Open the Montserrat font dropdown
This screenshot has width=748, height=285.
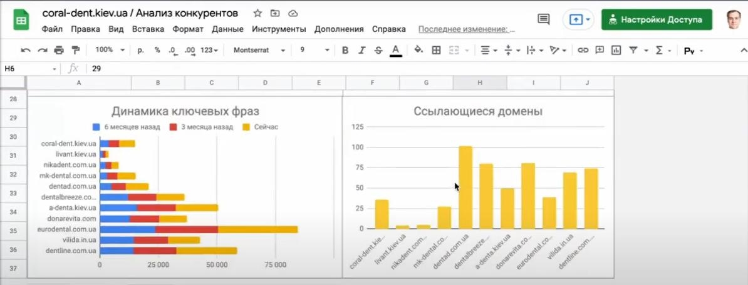(x=259, y=50)
